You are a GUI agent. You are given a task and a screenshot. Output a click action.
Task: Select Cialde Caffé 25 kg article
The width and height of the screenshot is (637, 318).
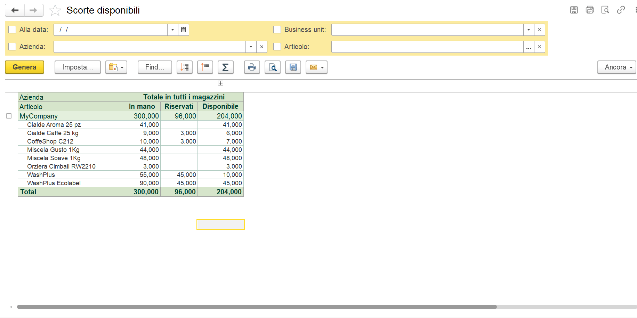coord(53,133)
